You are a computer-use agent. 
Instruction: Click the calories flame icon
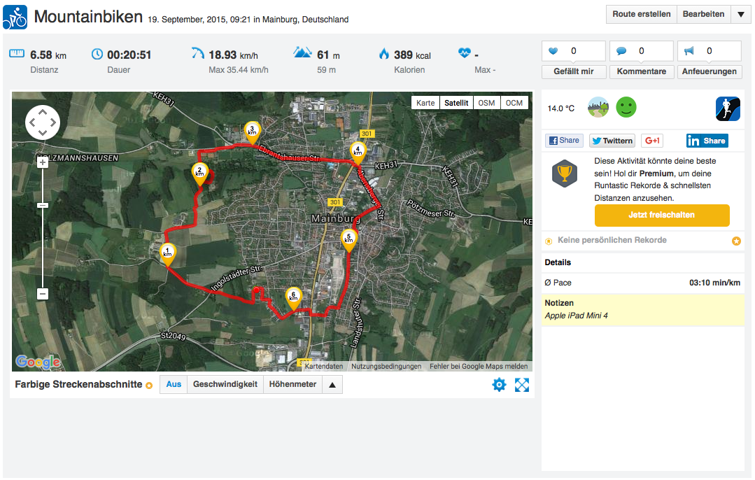coord(383,53)
